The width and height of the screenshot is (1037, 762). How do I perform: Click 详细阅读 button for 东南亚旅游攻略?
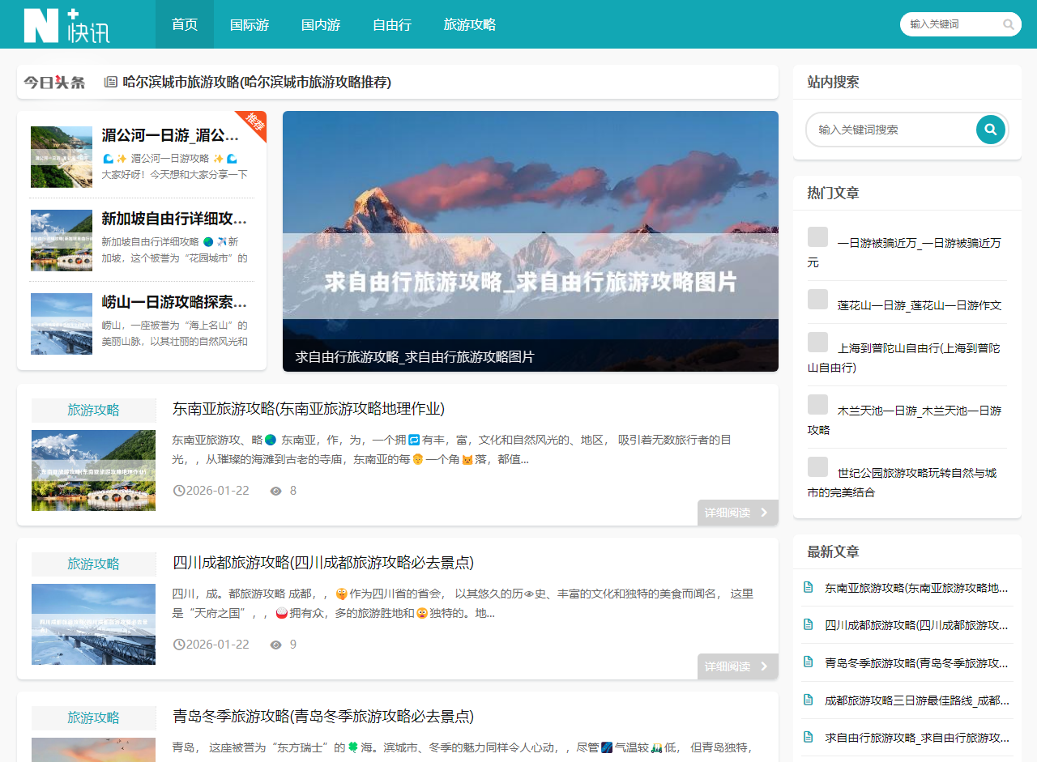[x=737, y=513]
